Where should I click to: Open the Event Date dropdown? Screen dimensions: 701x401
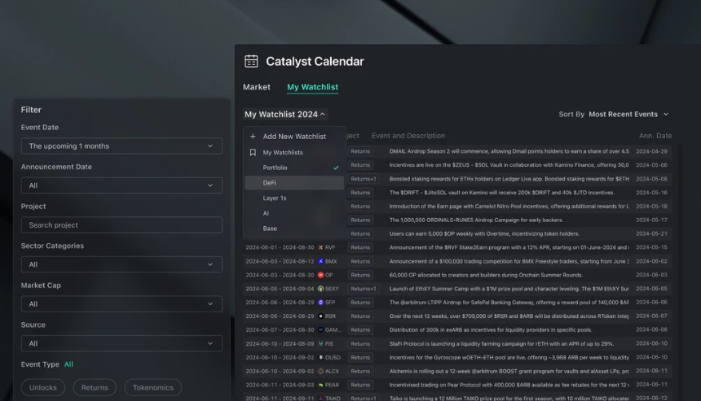coord(121,146)
